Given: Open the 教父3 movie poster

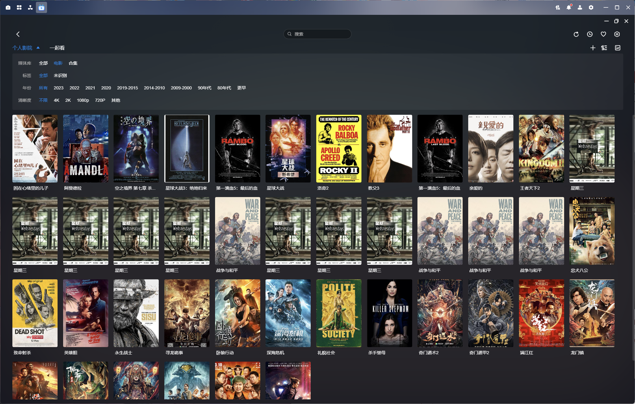Looking at the screenshot, I should click(390, 148).
